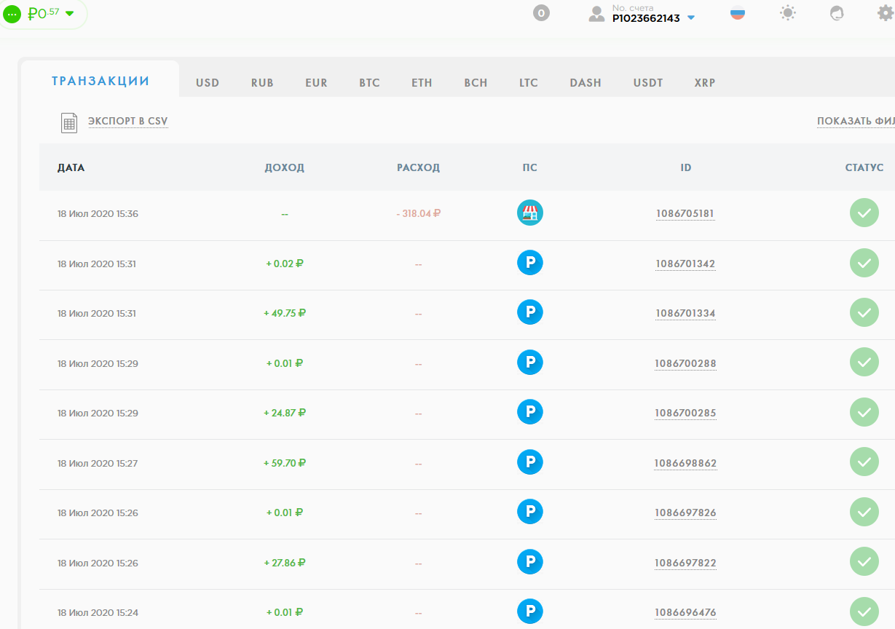This screenshot has height=629, width=895.
Task: Expand the account number P1023662143 dropdown
Action: [x=691, y=18]
